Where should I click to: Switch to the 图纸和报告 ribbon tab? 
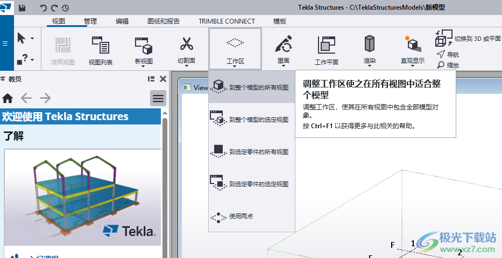click(x=164, y=21)
